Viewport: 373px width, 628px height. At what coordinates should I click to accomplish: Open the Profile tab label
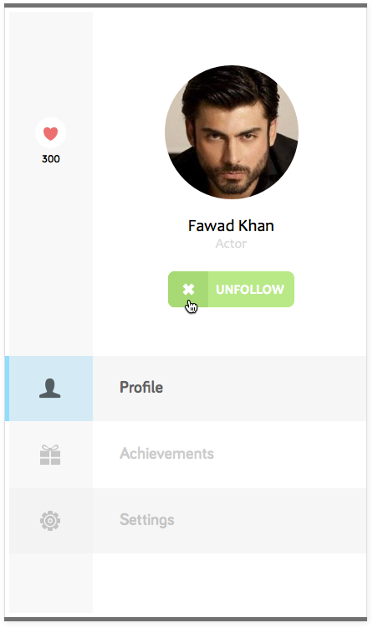[x=141, y=388]
